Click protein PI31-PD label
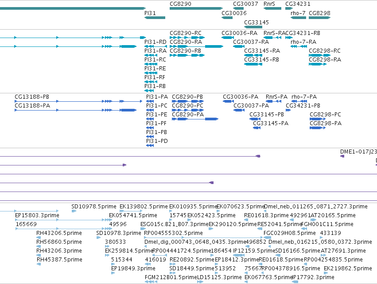The width and height of the screenshot is (377, 284). (157, 141)
